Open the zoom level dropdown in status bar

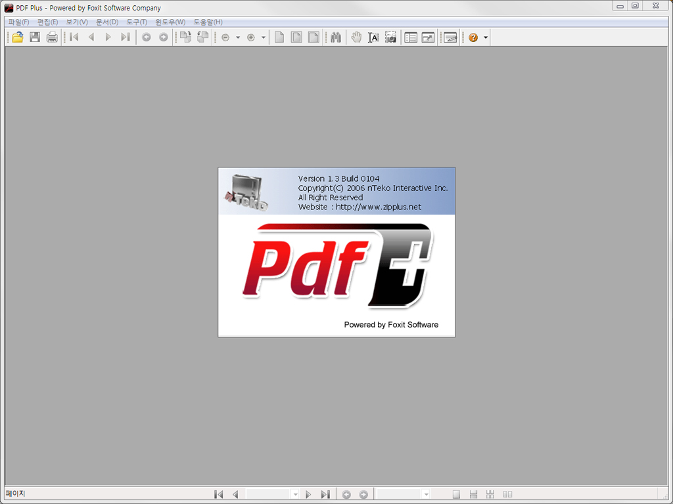[426, 494]
